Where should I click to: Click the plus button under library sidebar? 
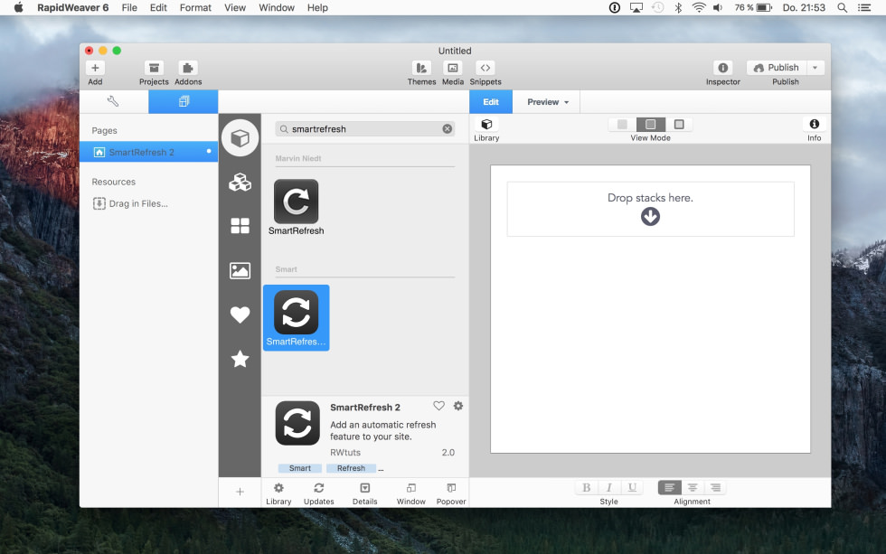pyautogui.click(x=240, y=492)
